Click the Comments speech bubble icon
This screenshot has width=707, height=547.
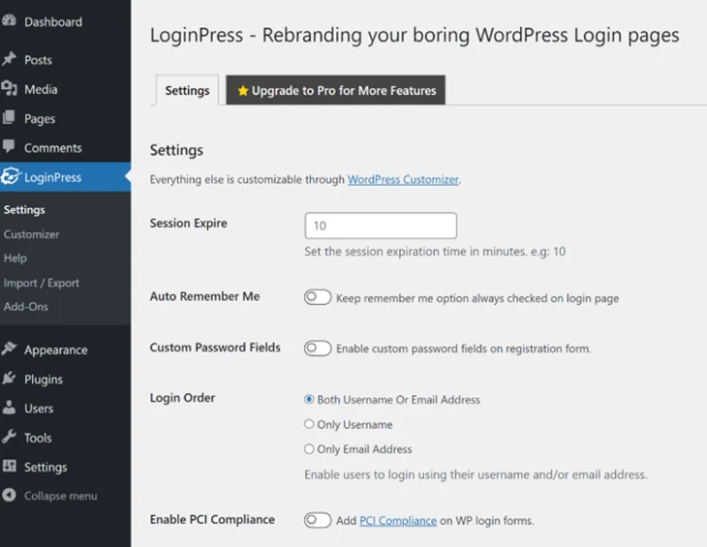coord(9,146)
